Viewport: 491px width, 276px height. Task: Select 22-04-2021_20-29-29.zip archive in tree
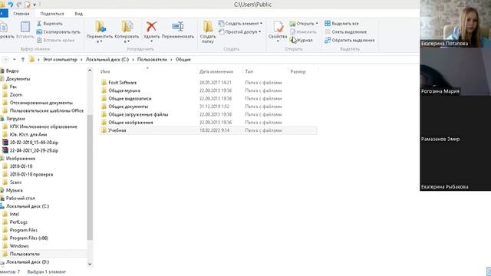[x=34, y=150]
